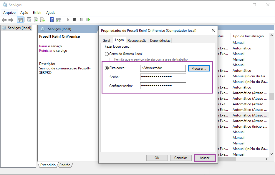This screenshot has width=275, height=175.
Task: Click the Senha password field
Action: [163, 77]
